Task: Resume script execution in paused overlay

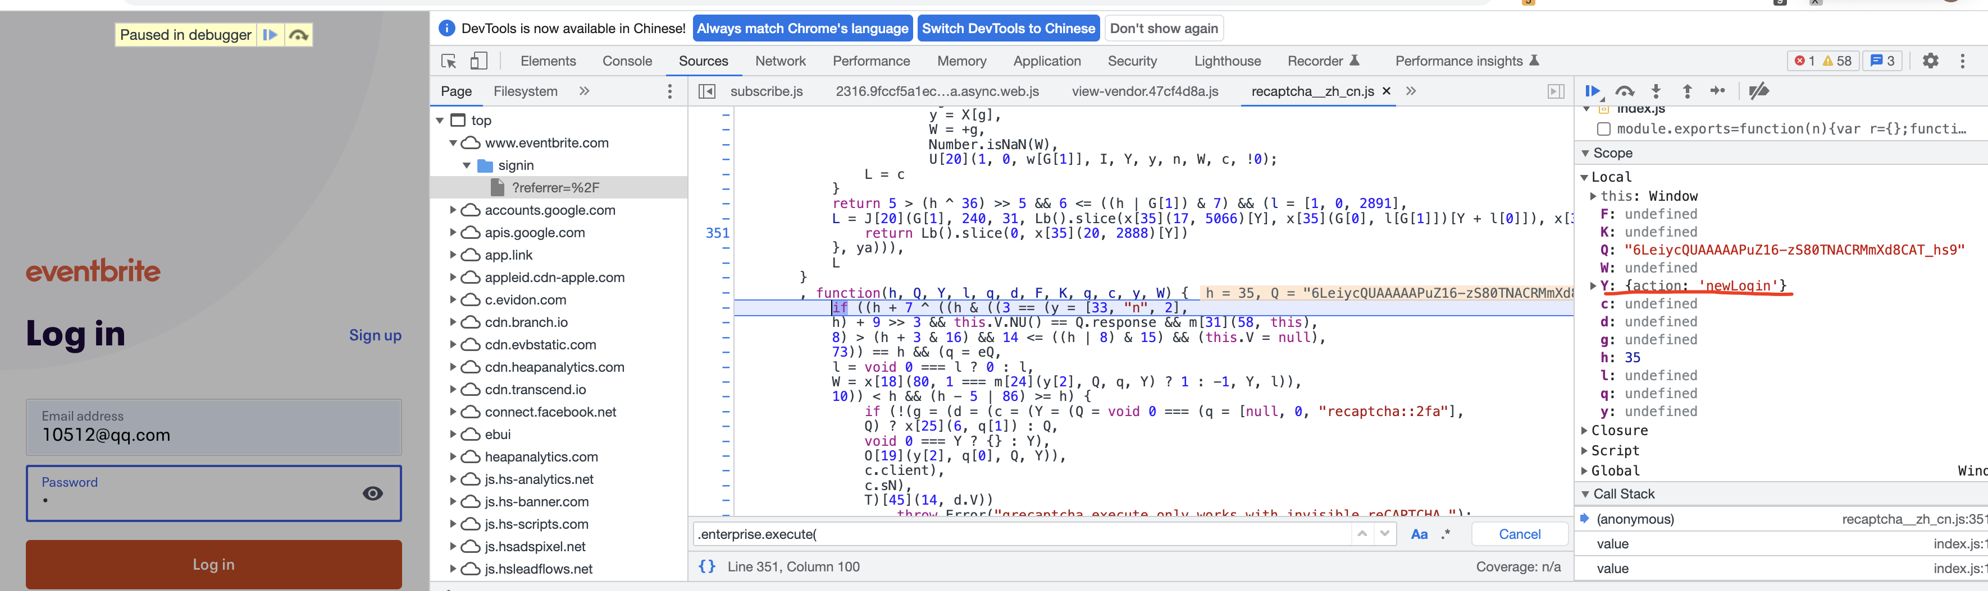Action: coord(270,35)
